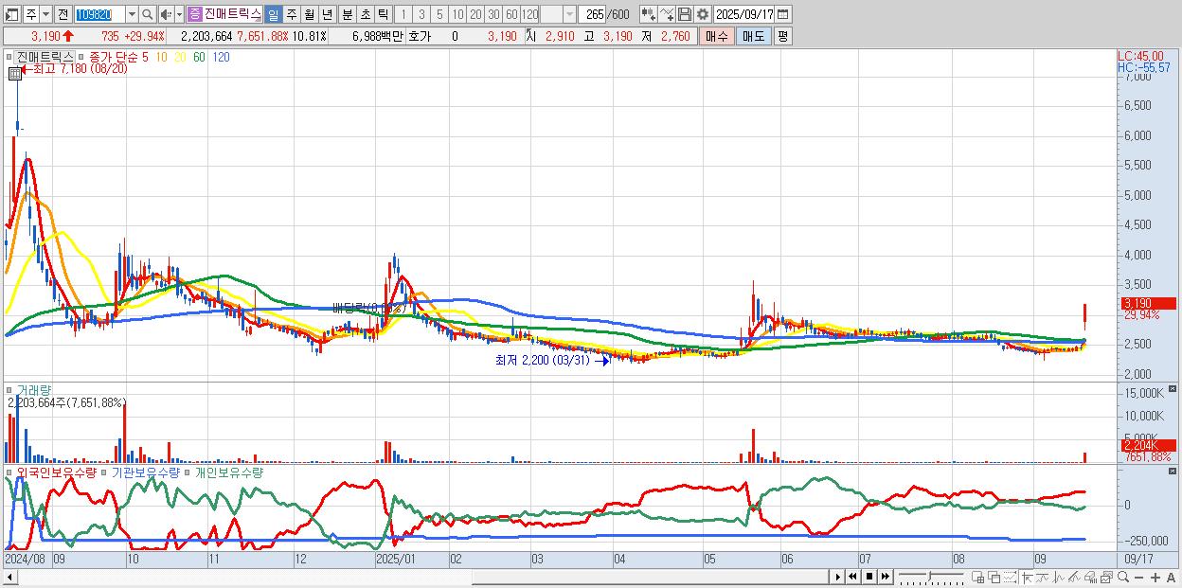Open the dropdown arrow beside the speaker icon

179,14
